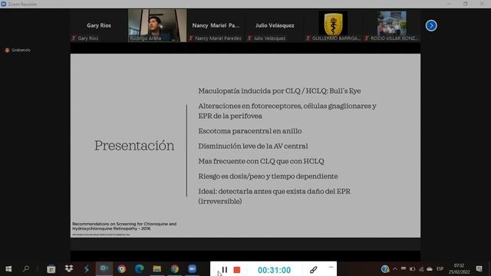
Task: Open network signal icon in tray
Action: (421, 269)
